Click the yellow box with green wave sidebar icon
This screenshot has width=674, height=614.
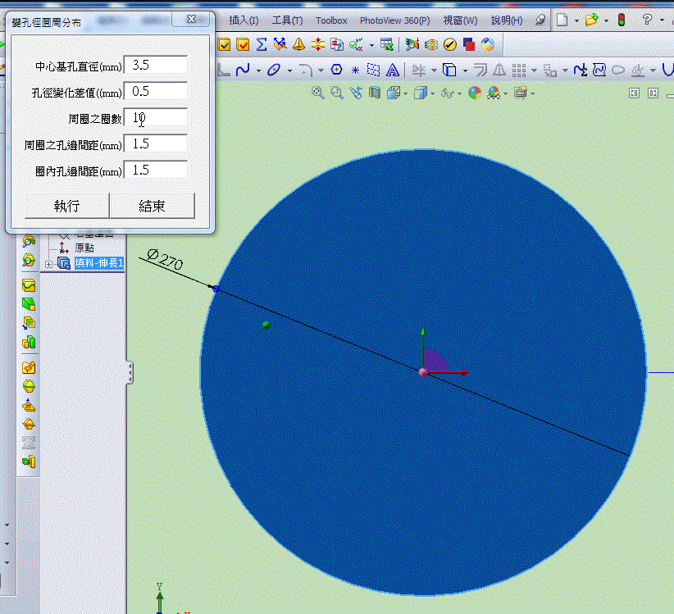[29, 285]
